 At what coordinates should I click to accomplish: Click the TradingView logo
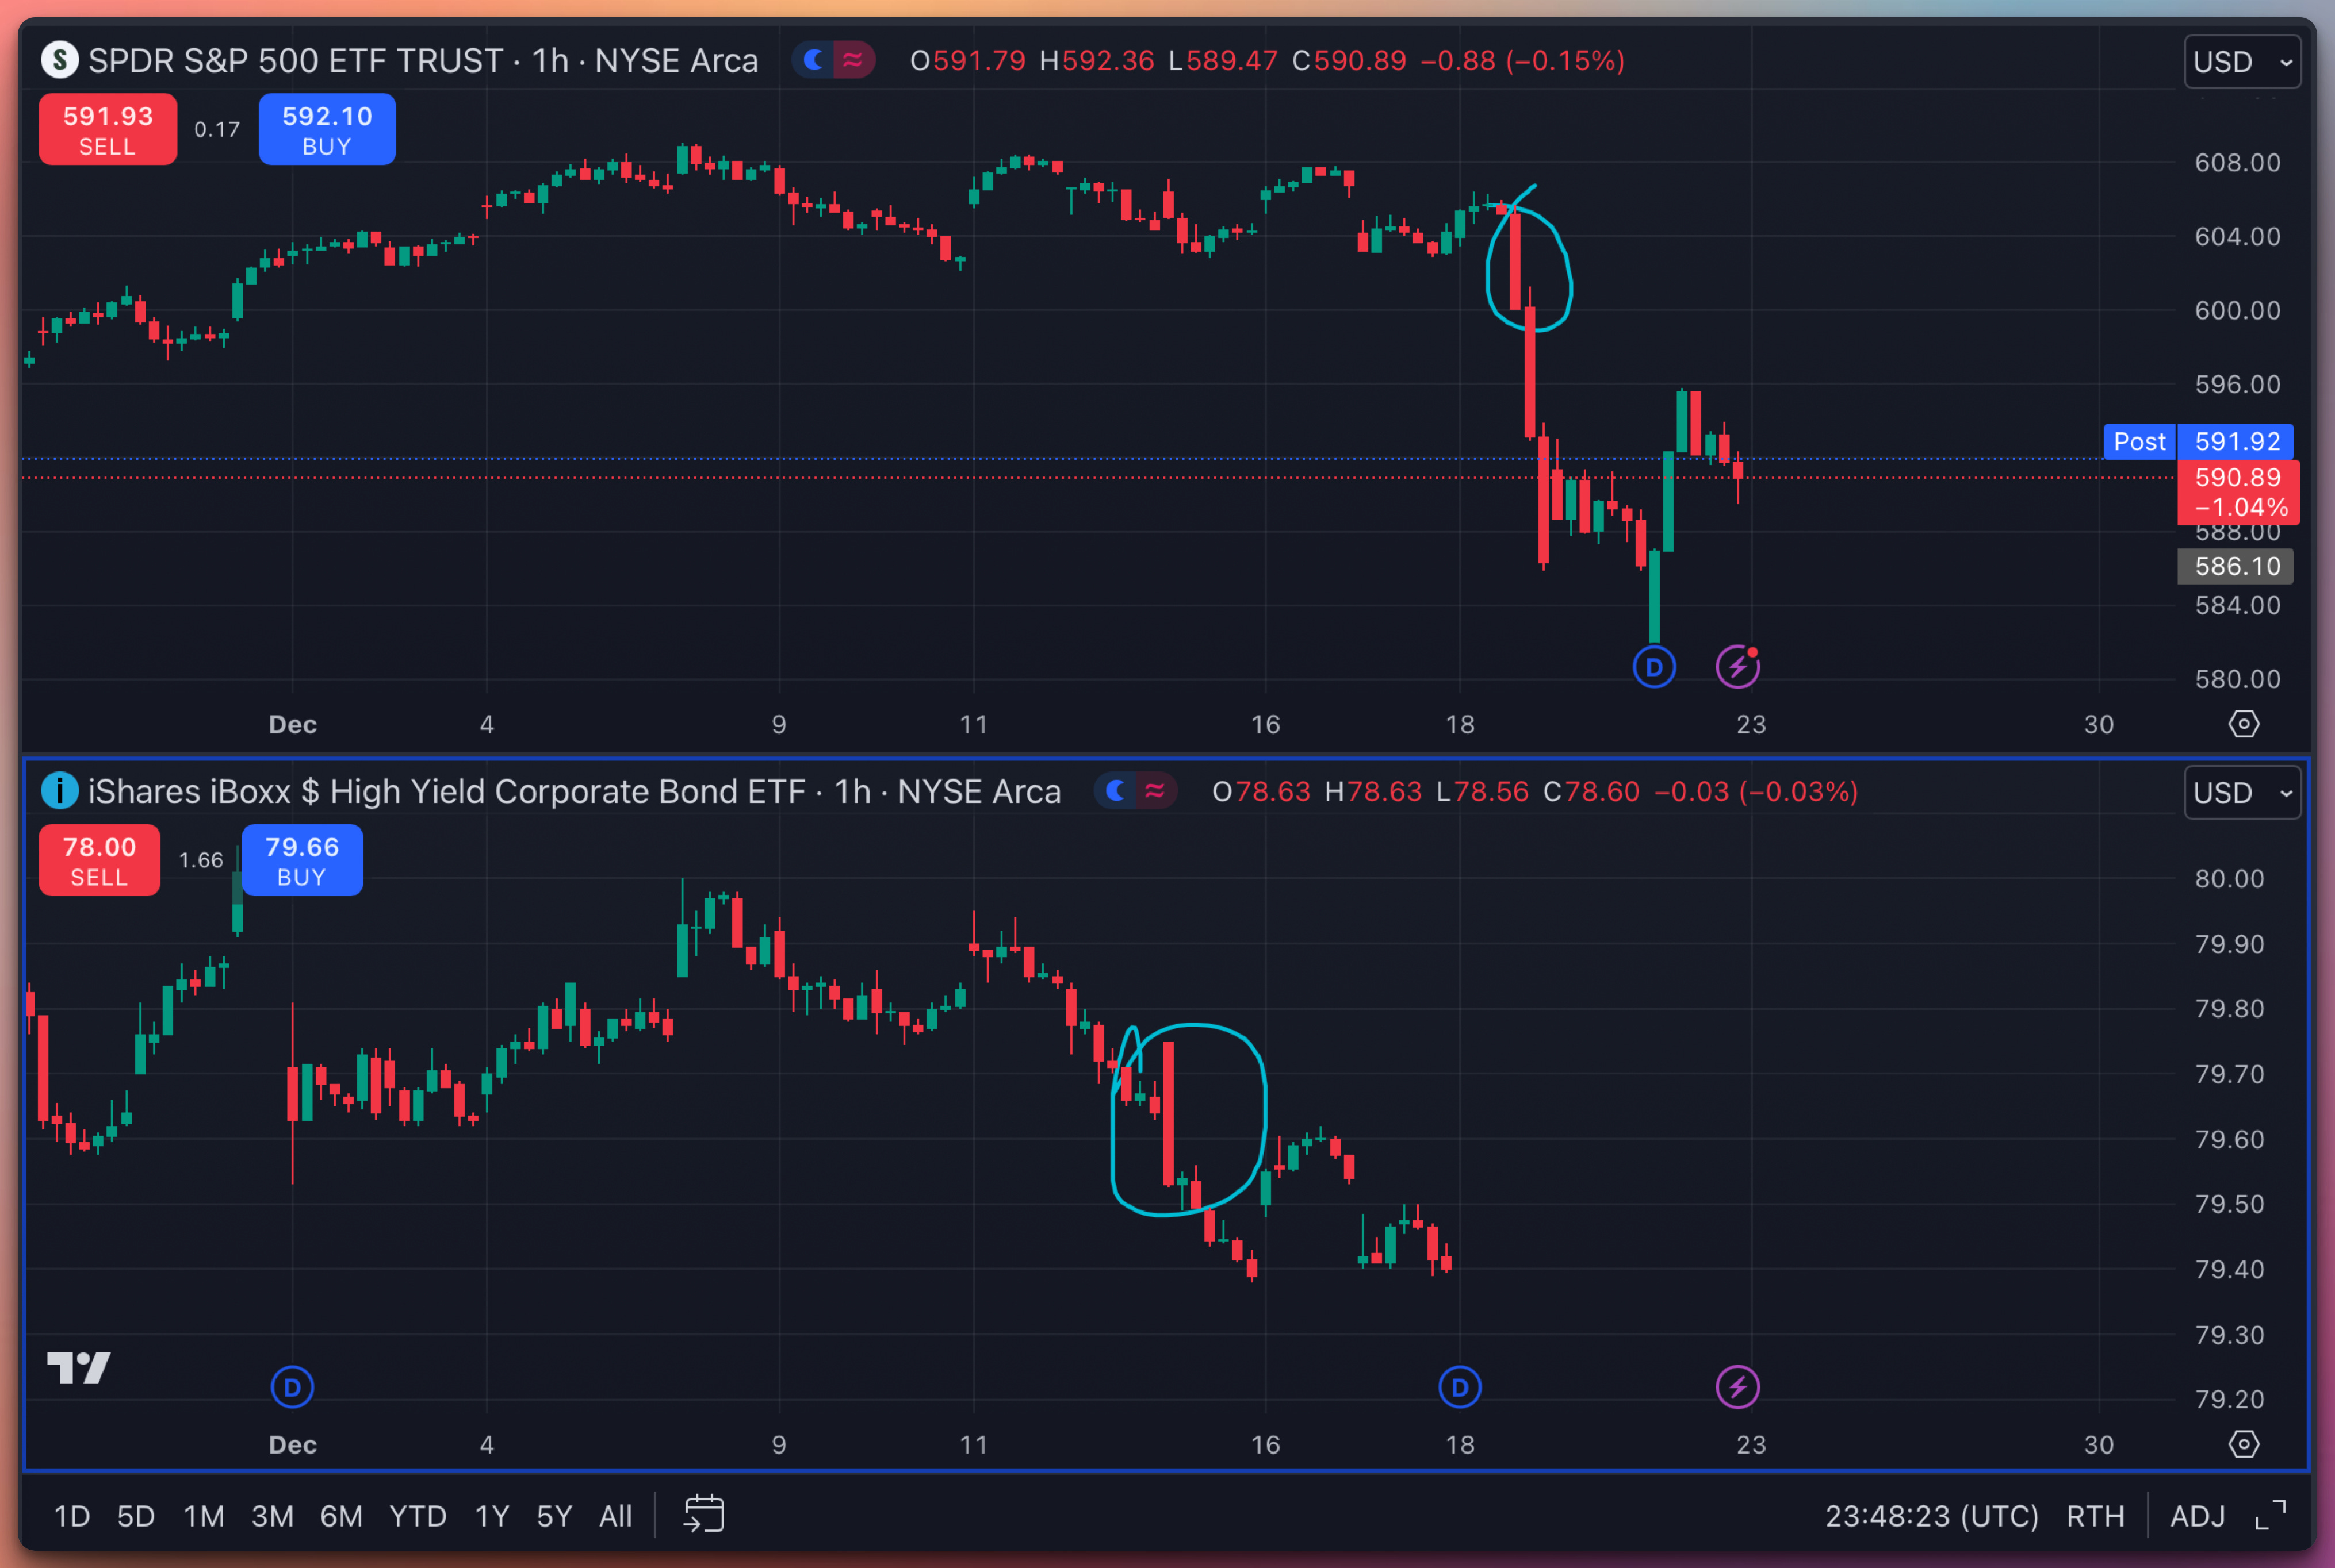click(78, 1367)
